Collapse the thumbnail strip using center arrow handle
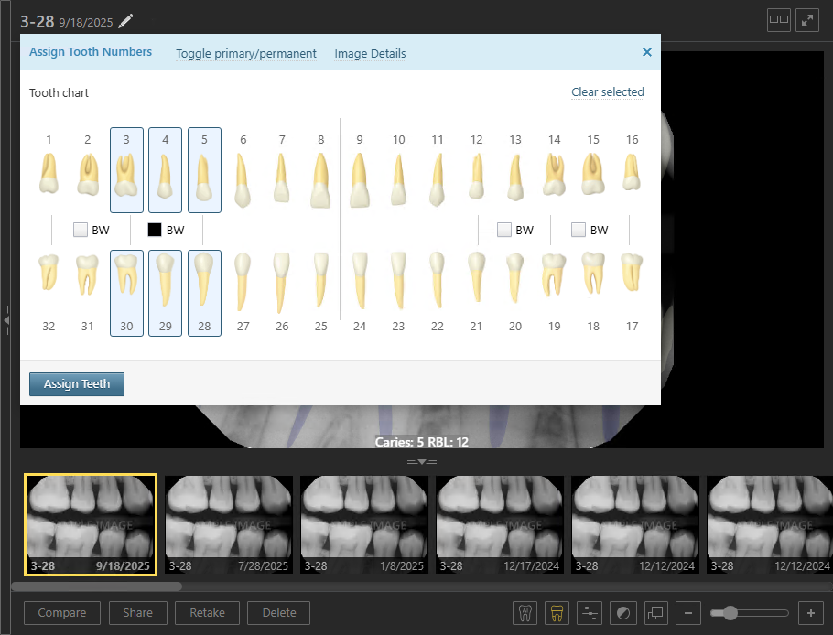The image size is (833, 635). tap(421, 462)
